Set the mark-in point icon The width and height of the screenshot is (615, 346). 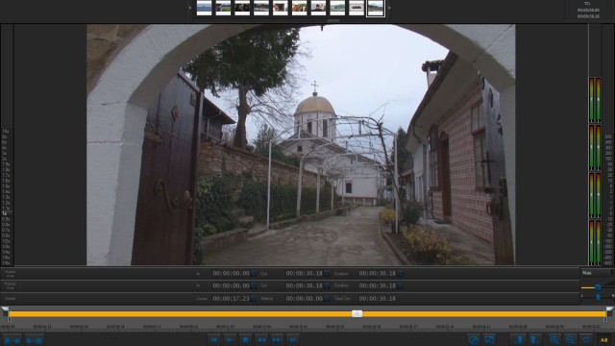click(x=519, y=340)
